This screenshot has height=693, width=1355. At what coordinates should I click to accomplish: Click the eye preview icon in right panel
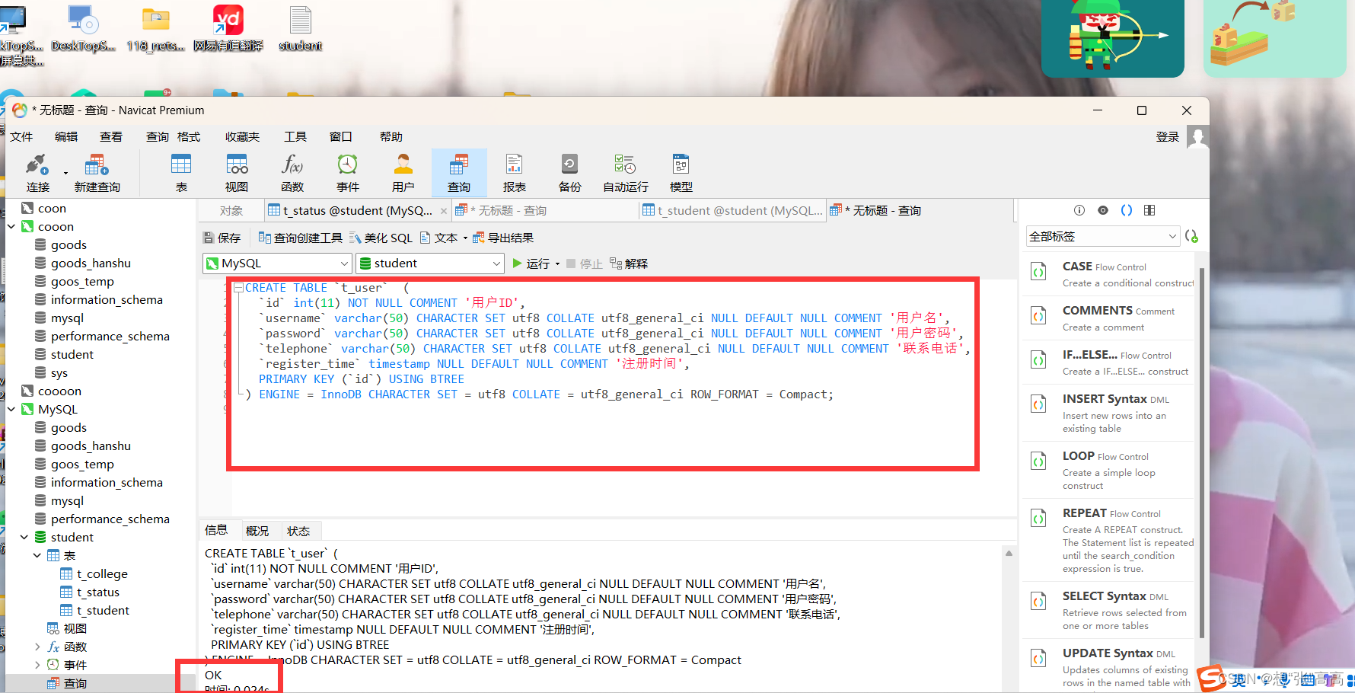click(1103, 210)
